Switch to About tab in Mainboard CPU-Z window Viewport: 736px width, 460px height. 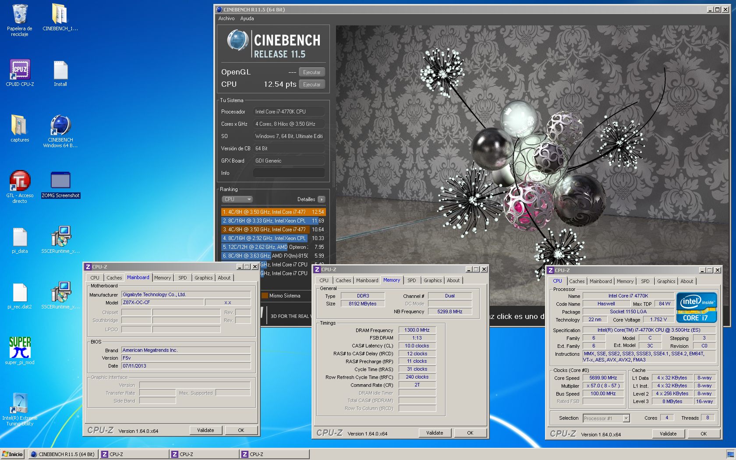[224, 278]
